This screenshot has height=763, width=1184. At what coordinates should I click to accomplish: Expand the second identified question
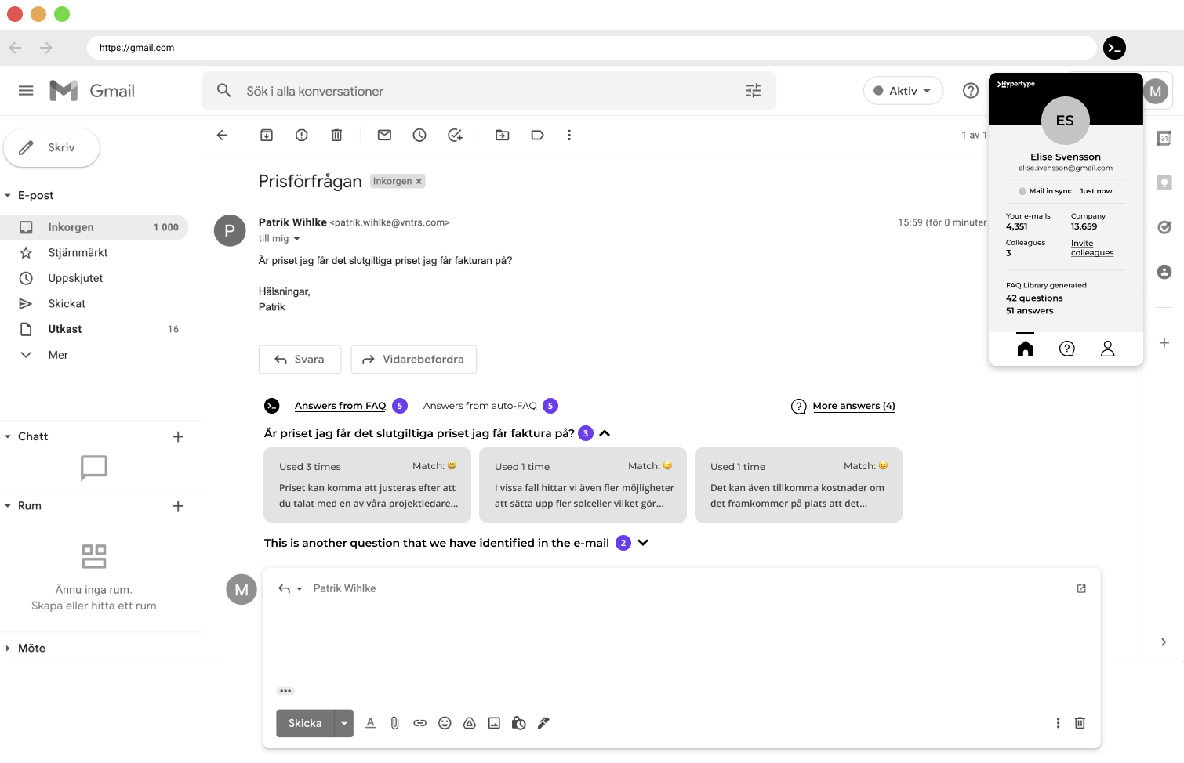click(643, 543)
